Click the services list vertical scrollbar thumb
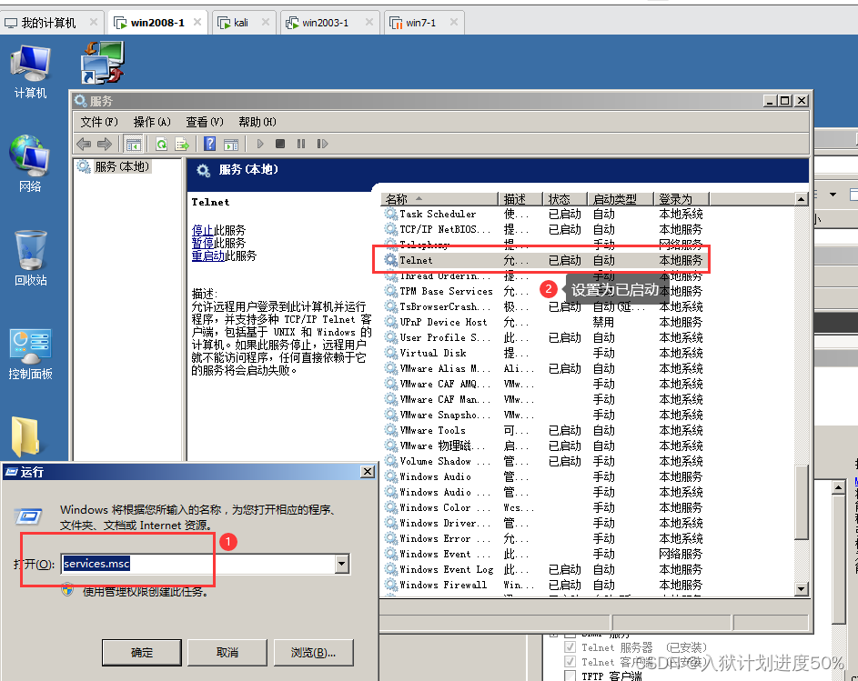The image size is (858, 681). pyautogui.click(x=801, y=502)
